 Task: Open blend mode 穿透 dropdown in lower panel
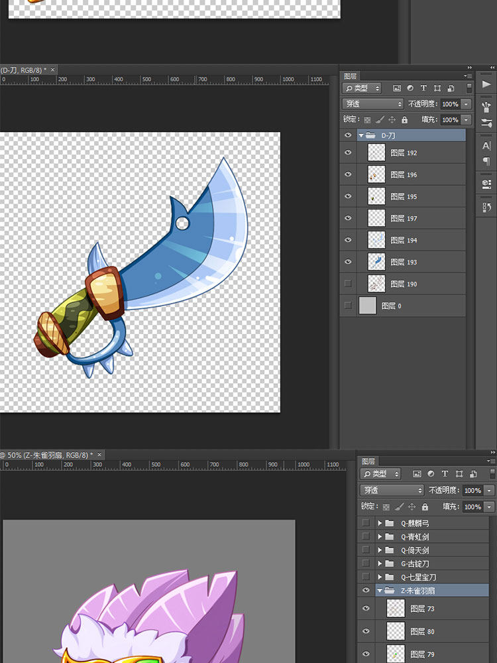point(392,491)
